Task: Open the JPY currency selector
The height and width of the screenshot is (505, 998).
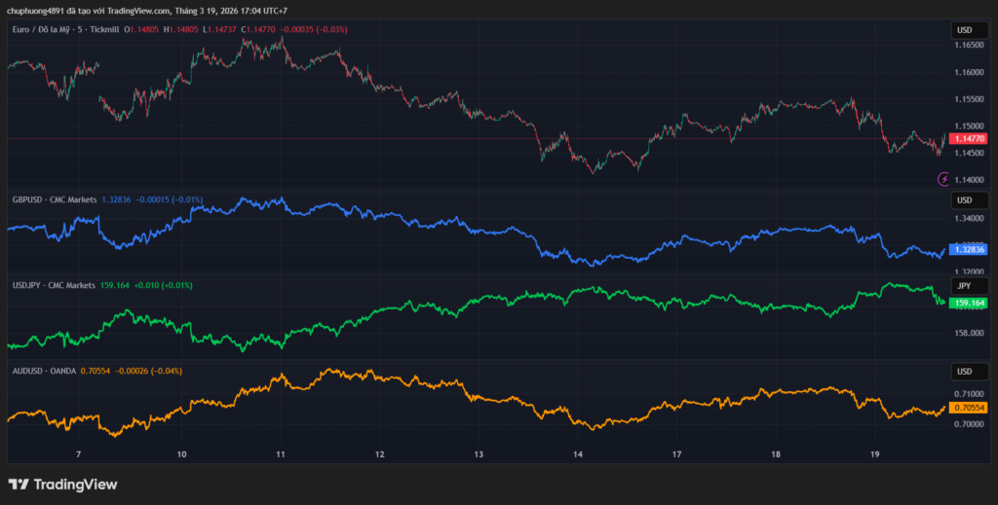Action: (x=964, y=286)
